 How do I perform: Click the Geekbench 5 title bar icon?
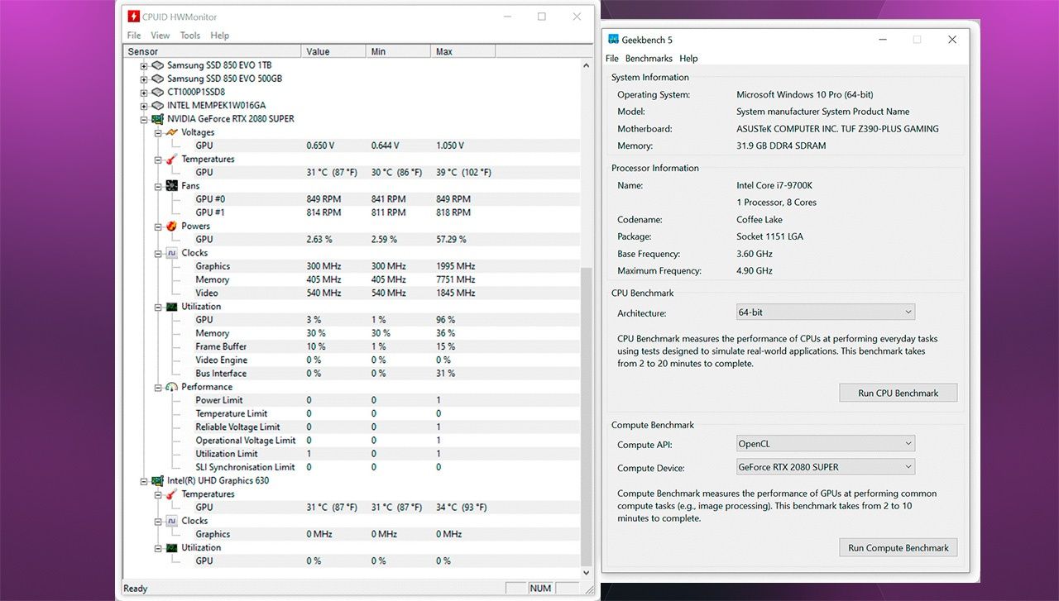(x=613, y=40)
